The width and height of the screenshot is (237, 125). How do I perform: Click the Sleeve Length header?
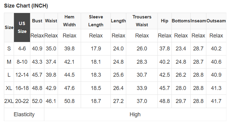click(96, 21)
